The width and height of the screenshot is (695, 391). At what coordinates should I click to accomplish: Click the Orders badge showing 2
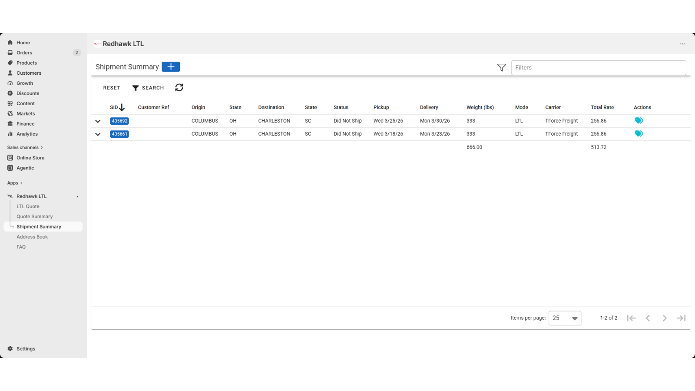tap(77, 53)
